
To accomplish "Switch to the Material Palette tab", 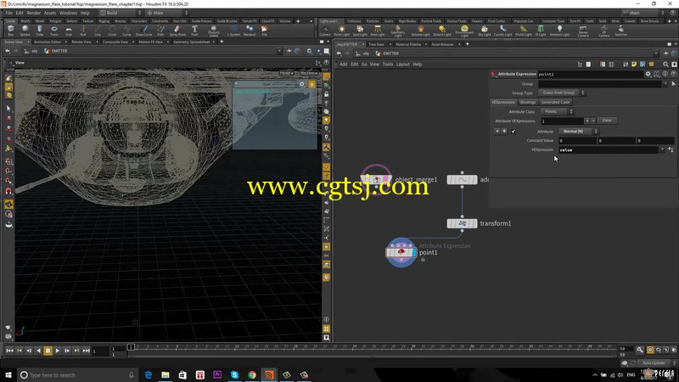I will pos(408,44).
